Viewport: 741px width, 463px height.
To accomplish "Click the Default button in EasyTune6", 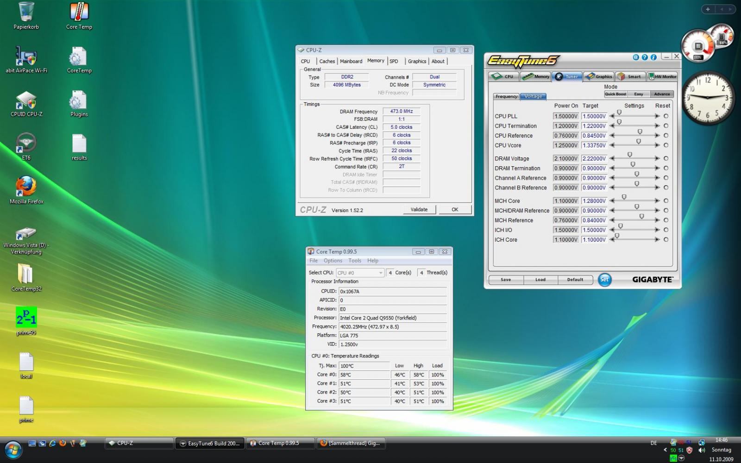I will pos(575,280).
